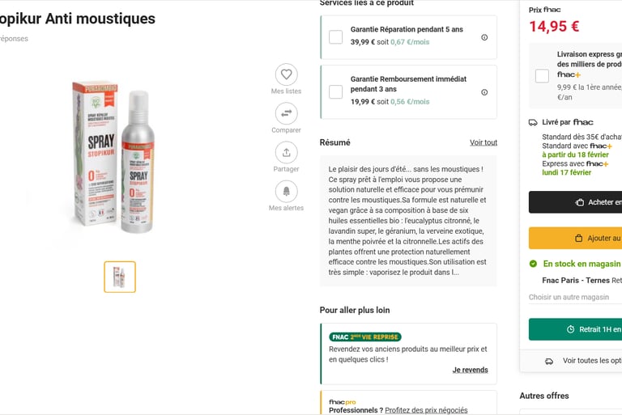Show info for Garantie Remboursement immédiat

tap(484, 92)
